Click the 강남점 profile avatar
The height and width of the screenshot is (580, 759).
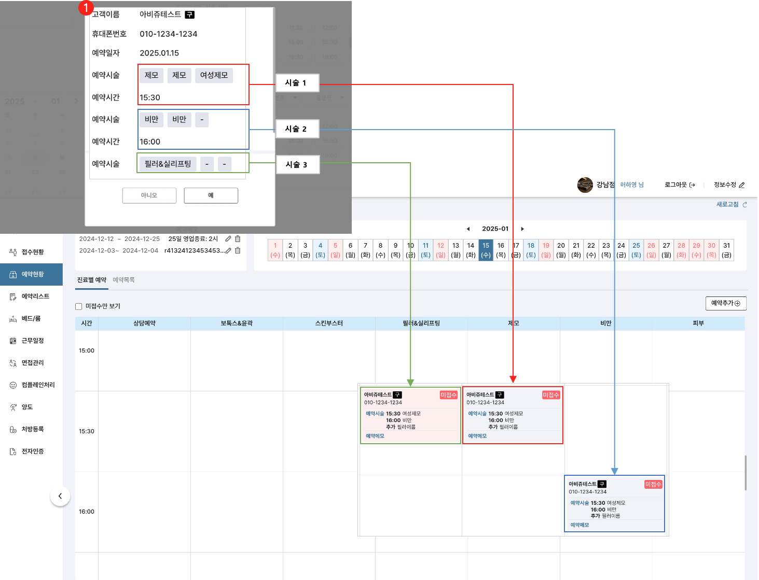point(585,185)
